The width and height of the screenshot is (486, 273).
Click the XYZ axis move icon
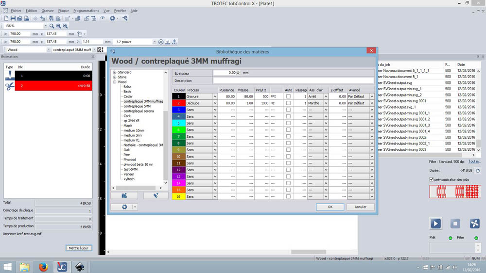tap(174, 42)
